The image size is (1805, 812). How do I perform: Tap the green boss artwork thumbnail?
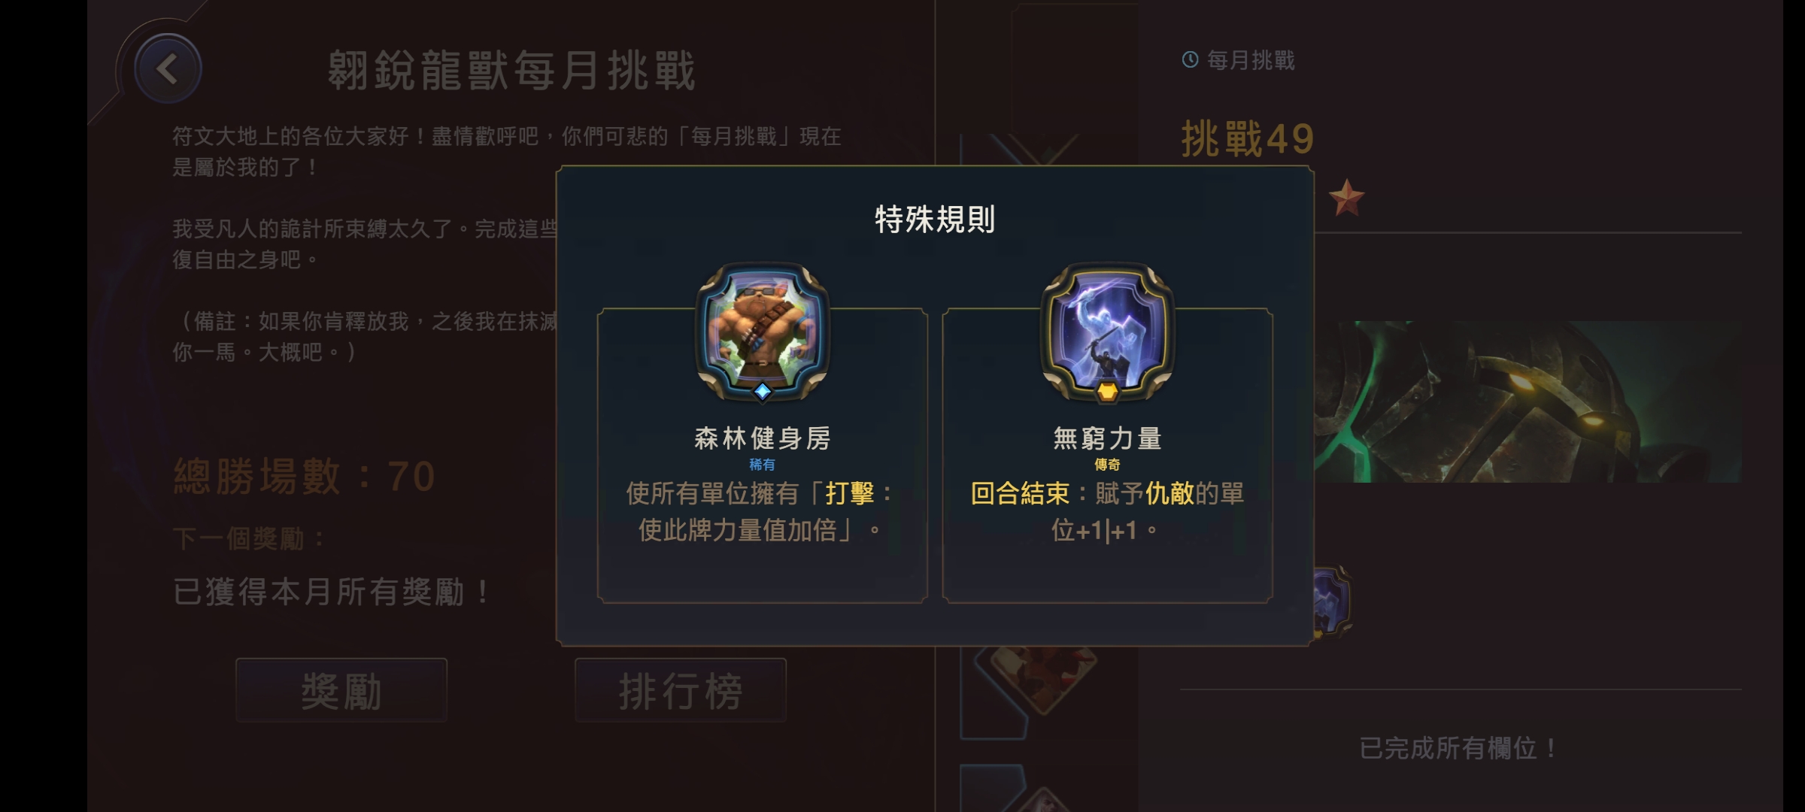tap(1527, 401)
